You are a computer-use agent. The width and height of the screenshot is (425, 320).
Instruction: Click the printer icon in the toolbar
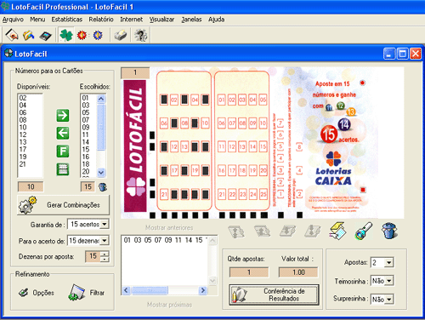[x=121, y=35]
